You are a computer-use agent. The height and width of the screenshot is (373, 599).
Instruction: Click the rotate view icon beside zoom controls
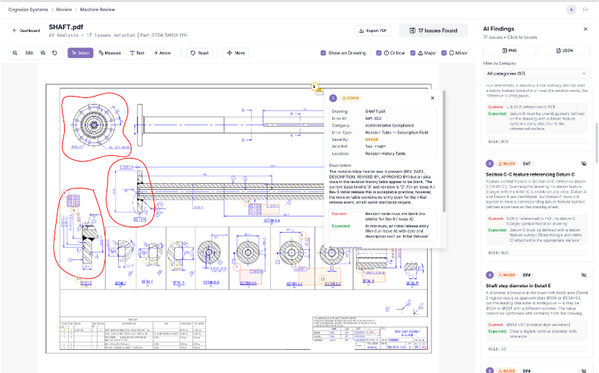pos(55,53)
